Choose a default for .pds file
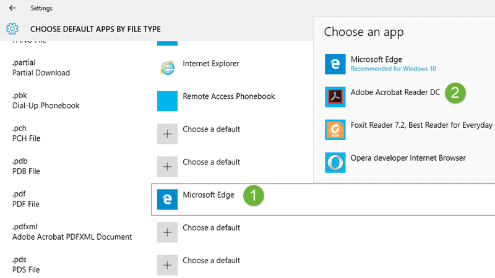Viewport: 495px width, 278px height. point(211,260)
